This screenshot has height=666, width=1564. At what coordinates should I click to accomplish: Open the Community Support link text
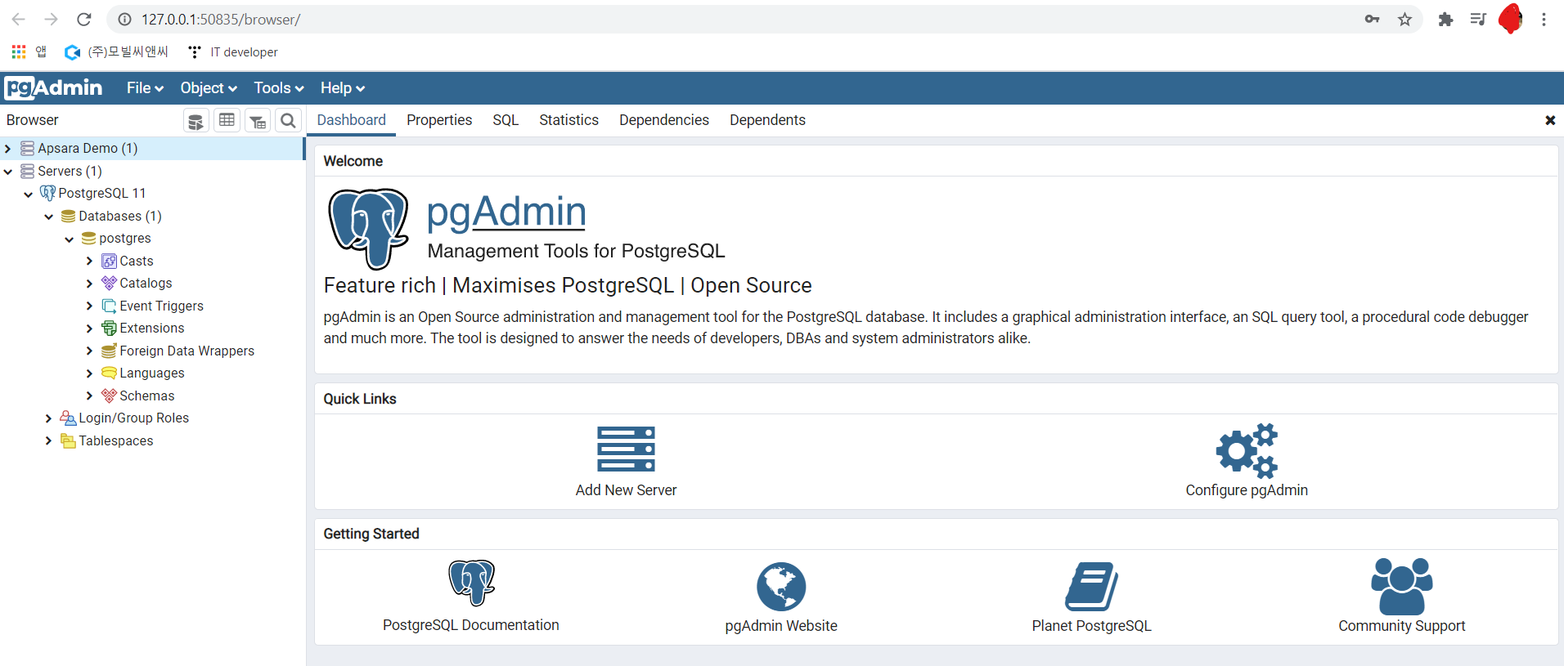pos(1402,626)
